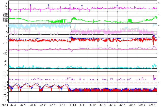Choose the 4/15 date label
Screen dimensions: 161x107
click(x=122, y=105)
